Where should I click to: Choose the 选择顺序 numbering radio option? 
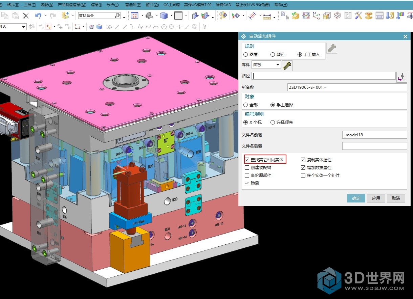point(273,122)
